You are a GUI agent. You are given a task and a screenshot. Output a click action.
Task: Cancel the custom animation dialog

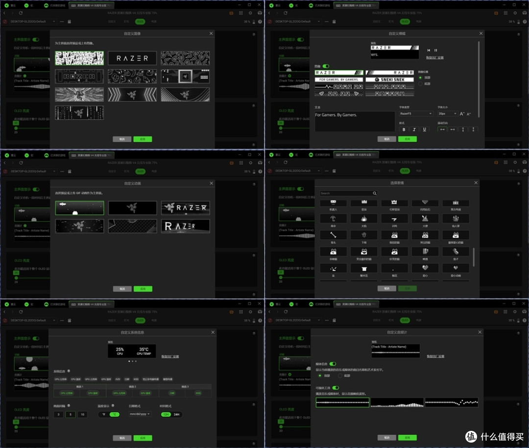pos(122,289)
